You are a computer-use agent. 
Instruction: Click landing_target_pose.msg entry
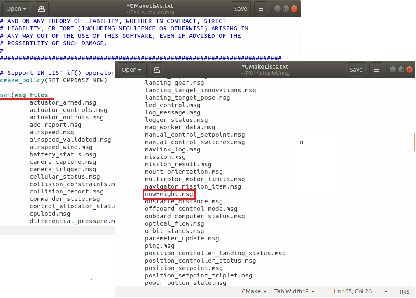click(x=187, y=98)
